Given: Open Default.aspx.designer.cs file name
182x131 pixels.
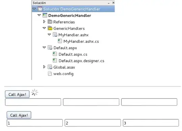Looking at the screenshot, I should (x=81, y=61).
